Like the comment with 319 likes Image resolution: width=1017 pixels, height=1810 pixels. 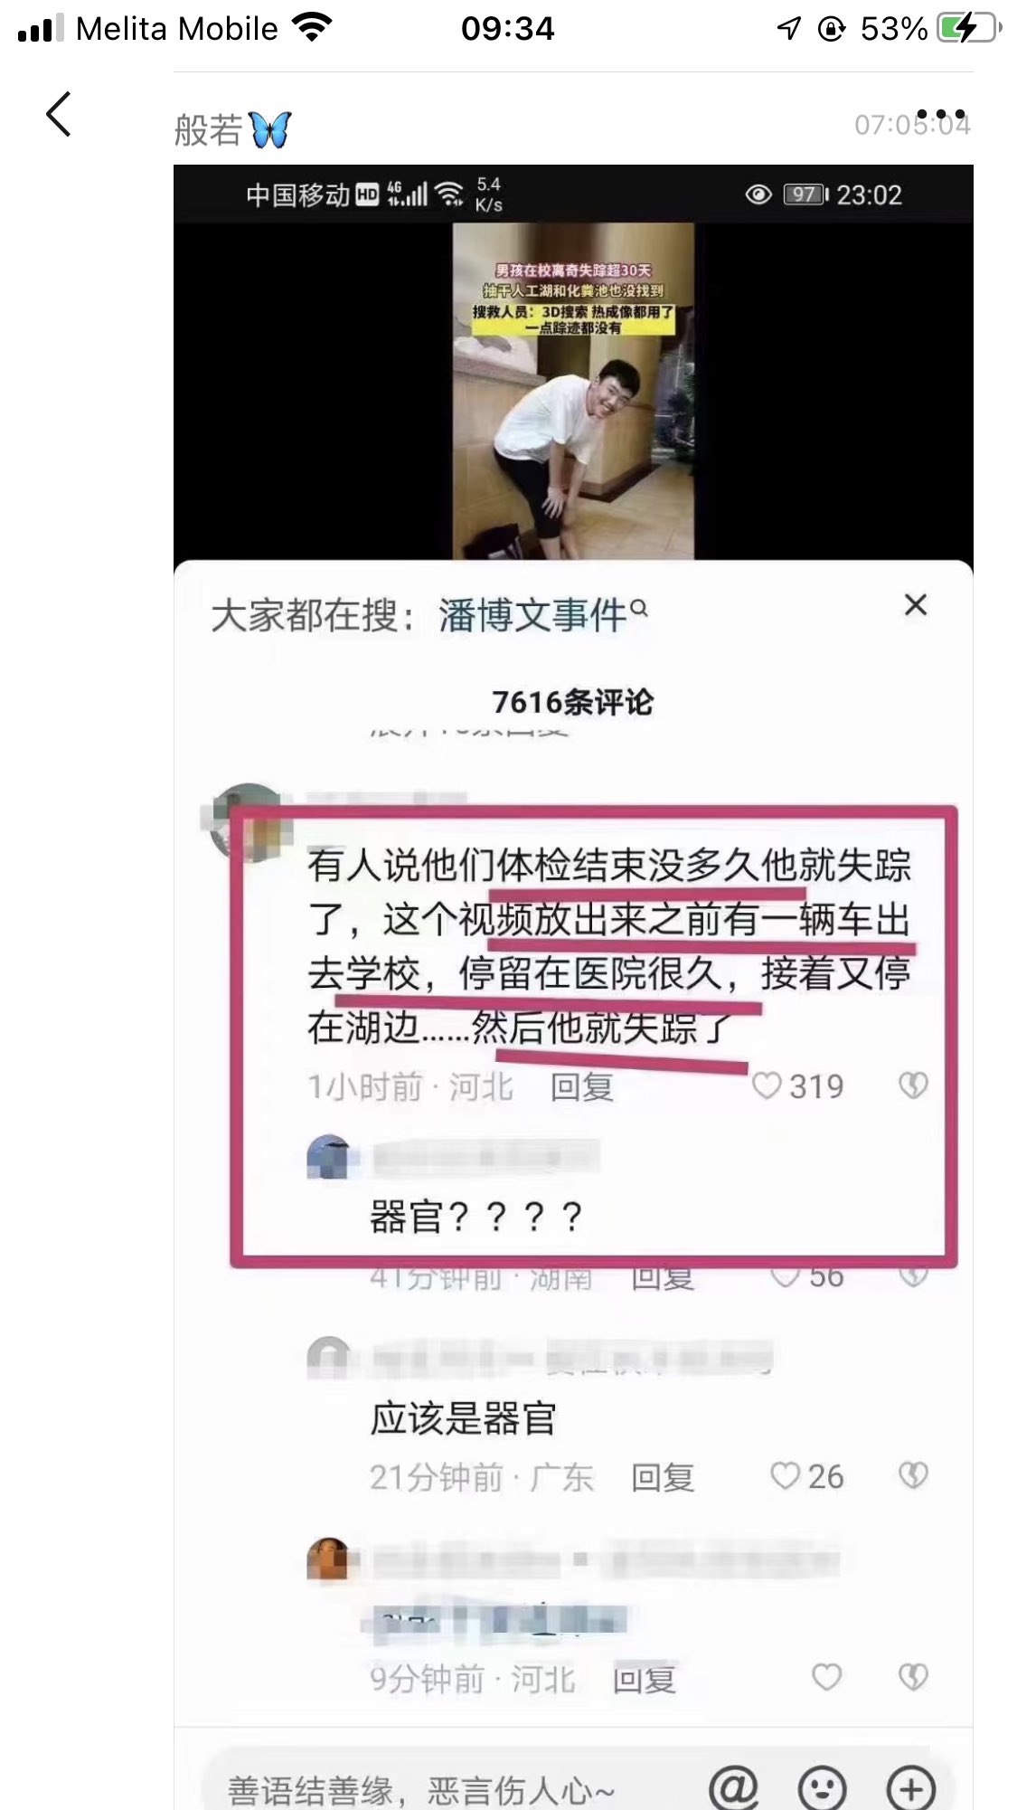pos(767,1085)
